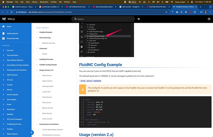Click the 'Usage (version 2.x)' page heading

click(x=96, y=135)
